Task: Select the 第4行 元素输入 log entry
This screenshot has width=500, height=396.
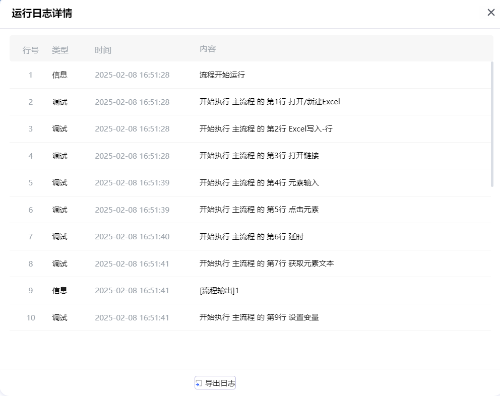Action: pyautogui.click(x=259, y=183)
